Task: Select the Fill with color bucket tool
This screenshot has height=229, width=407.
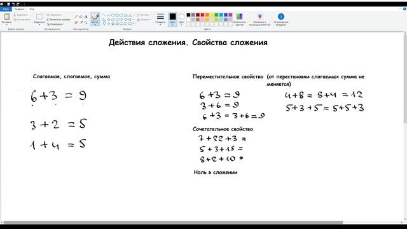Action: tap(81, 17)
